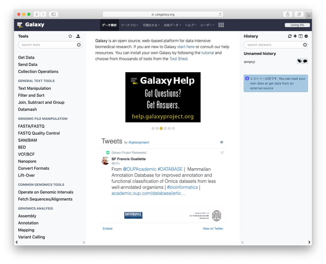Click the Twitter bird icon
This screenshot has width=326, height=264.
tap(222, 153)
